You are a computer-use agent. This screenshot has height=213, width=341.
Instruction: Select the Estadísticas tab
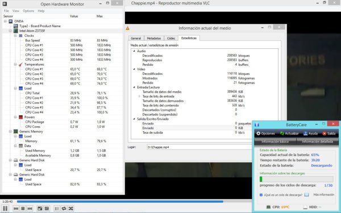click(x=189, y=38)
